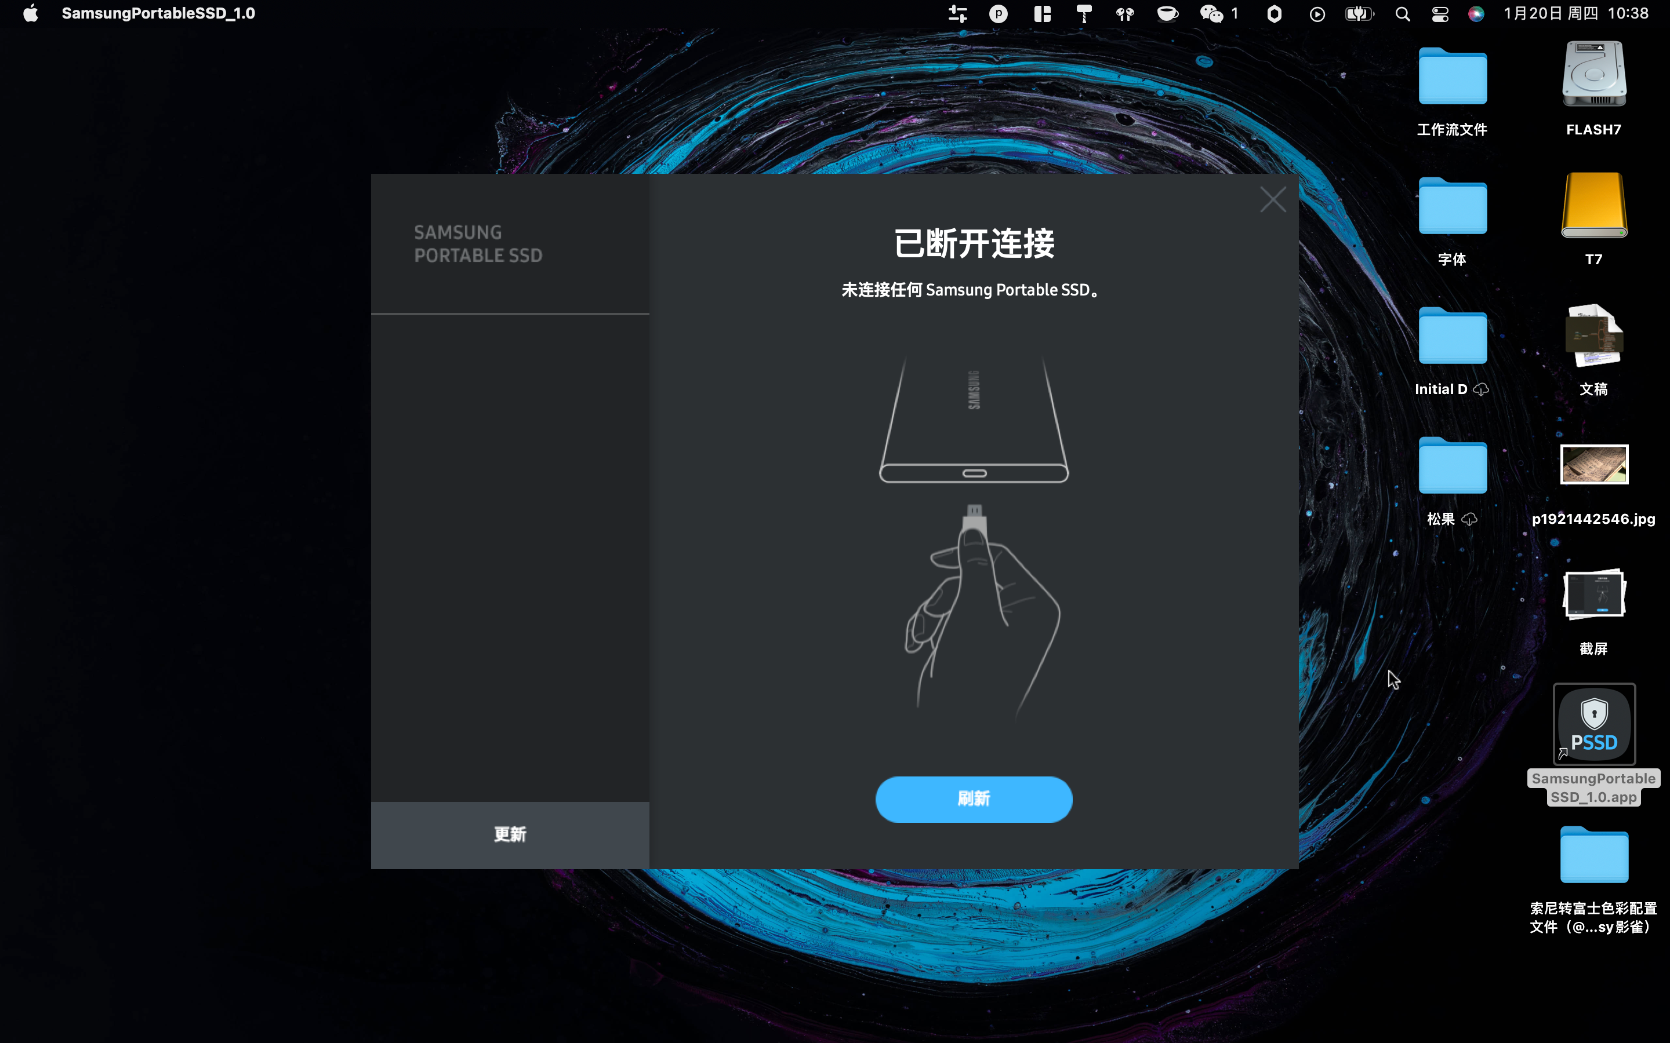Screen dimensions: 1670x1043
Task: Close the Samsung Portable SSD window
Action: click(1273, 199)
